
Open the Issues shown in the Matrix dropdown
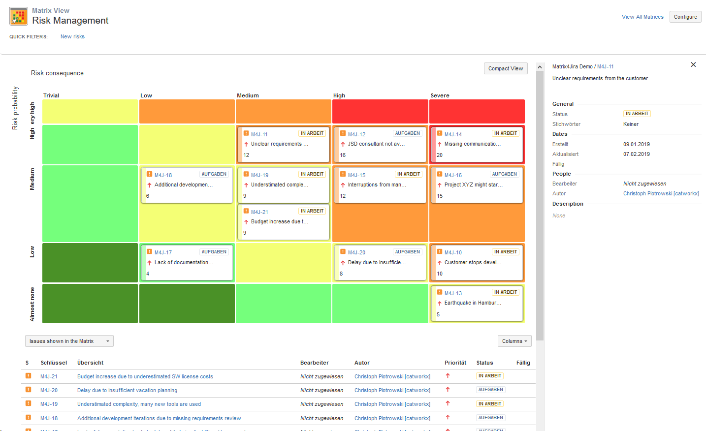pyautogui.click(x=69, y=341)
